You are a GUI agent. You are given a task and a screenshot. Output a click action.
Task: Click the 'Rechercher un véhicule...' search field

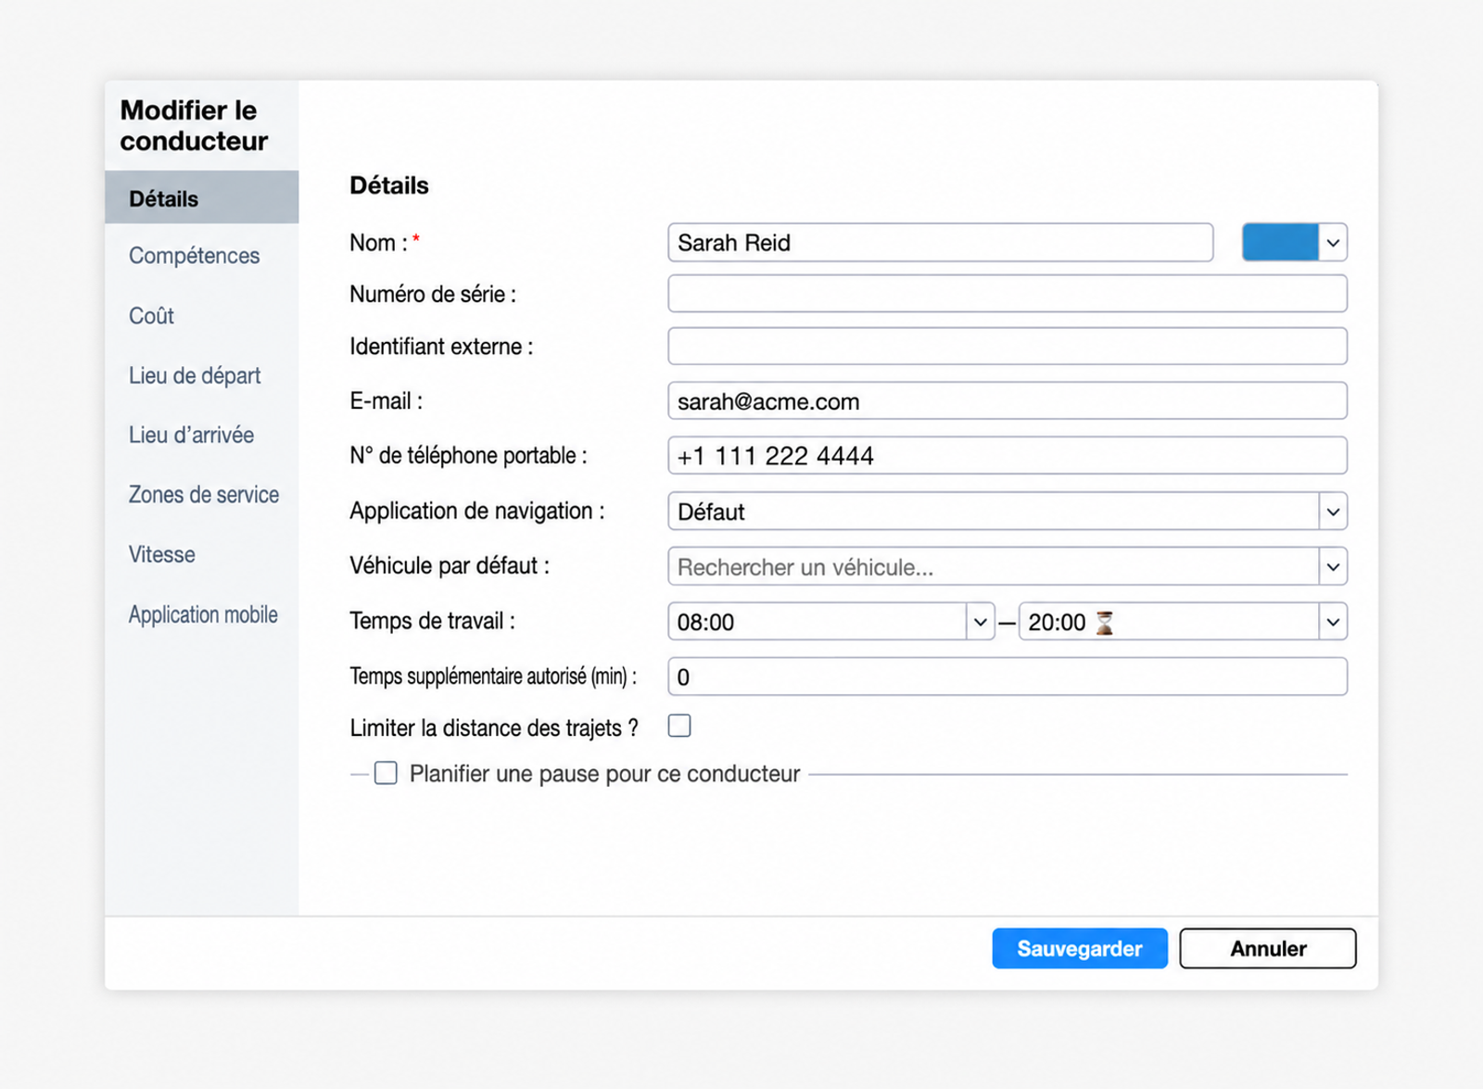point(993,566)
